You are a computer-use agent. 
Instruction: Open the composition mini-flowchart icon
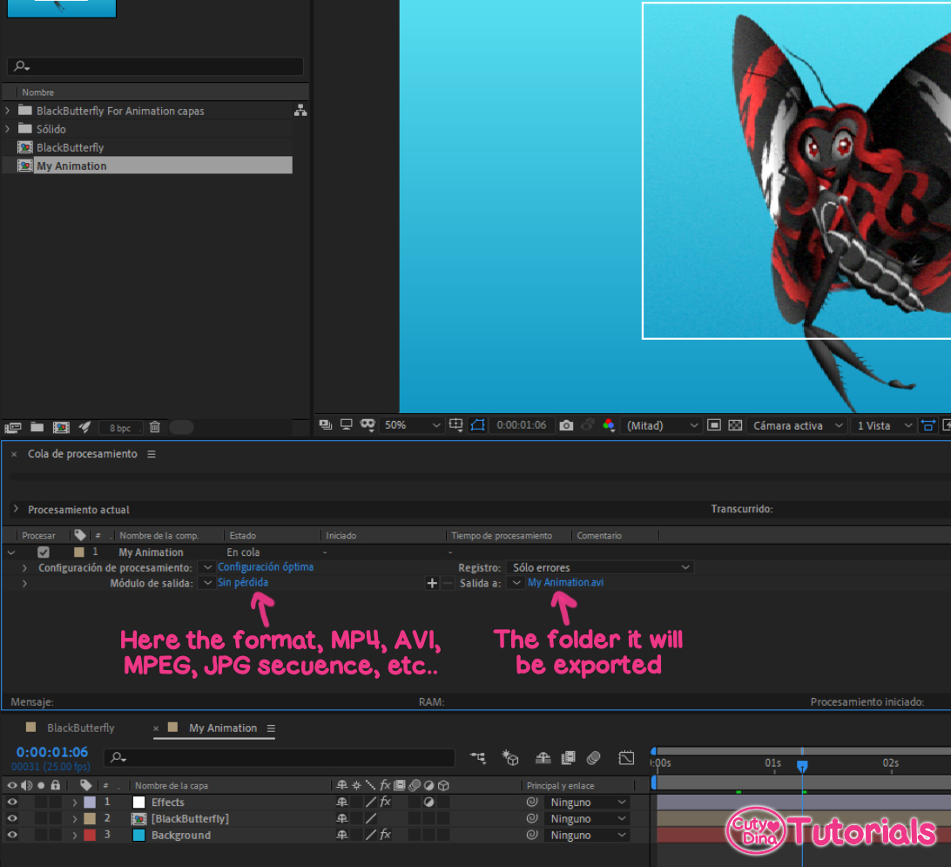click(478, 758)
